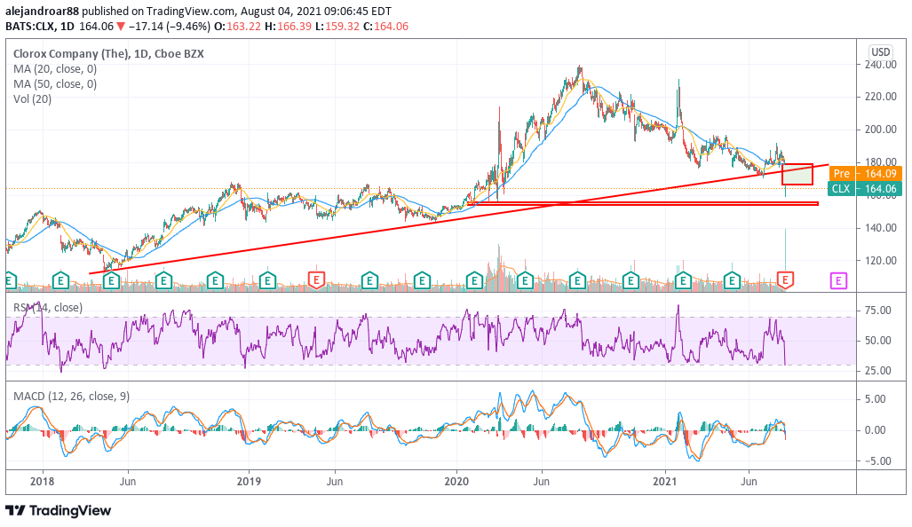Open the November 2020 green earnings marker
This screenshot has width=912, height=527.
[630, 280]
